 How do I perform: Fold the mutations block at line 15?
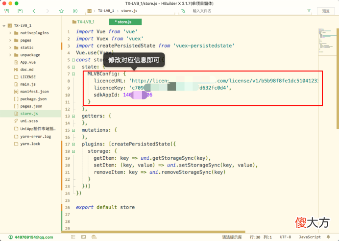point(73,130)
